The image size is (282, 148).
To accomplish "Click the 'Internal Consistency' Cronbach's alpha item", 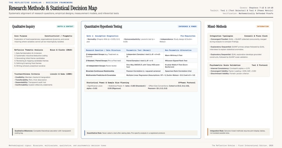I will [x=230, y=68].
